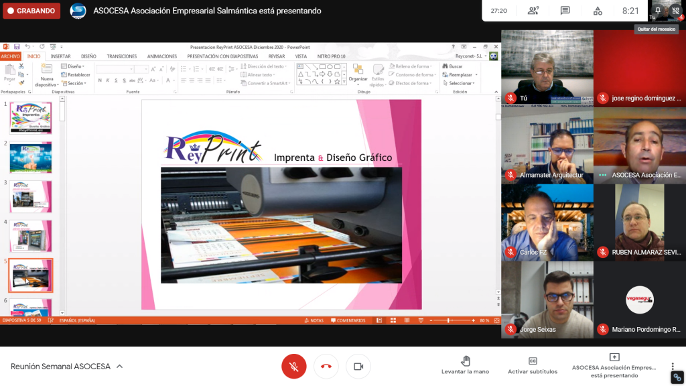686x386 pixels.
Task: Switch to slide sorter view icon
Action: 393,320
